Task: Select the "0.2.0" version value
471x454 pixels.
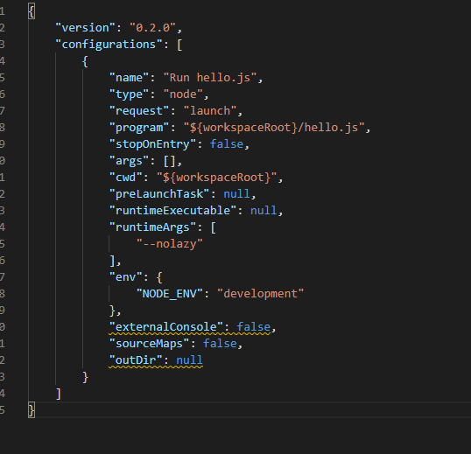Action: click(x=153, y=28)
